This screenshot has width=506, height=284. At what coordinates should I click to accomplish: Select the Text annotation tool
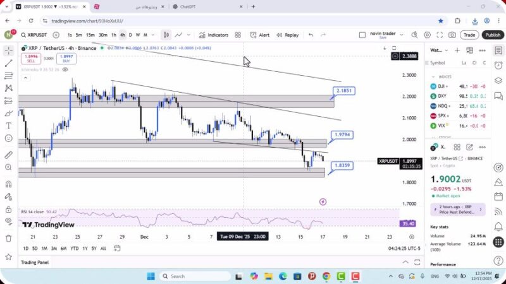tap(8, 126)
